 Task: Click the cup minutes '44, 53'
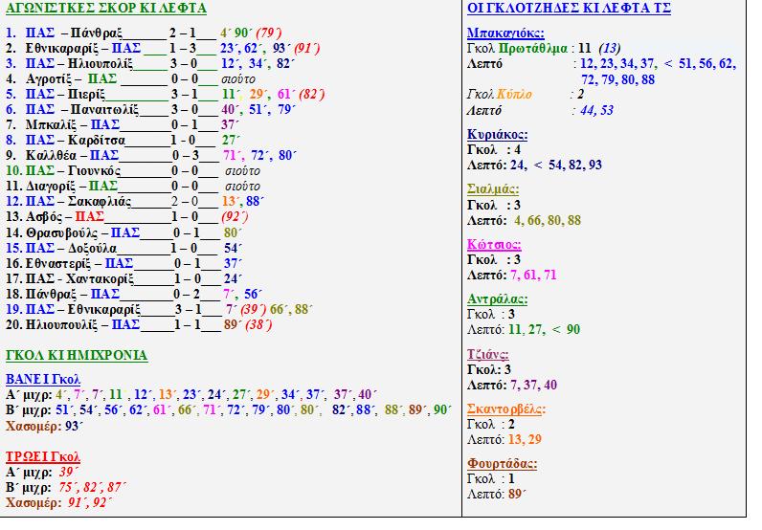coord(596,110)
